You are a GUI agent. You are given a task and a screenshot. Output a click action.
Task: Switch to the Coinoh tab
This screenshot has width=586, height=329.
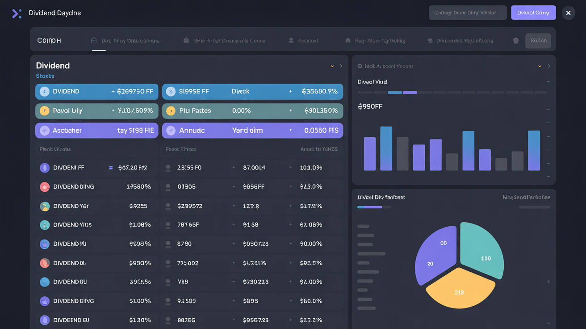click(x=49, y=40)
